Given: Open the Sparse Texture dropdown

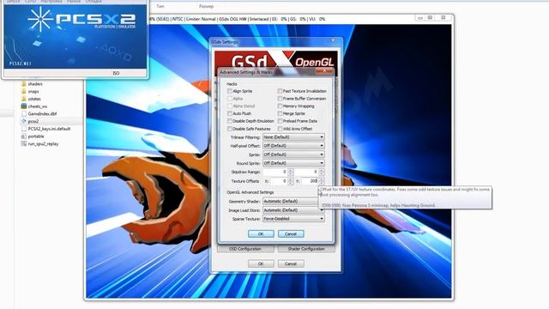Looking at the screenshot, I should 293,219.
